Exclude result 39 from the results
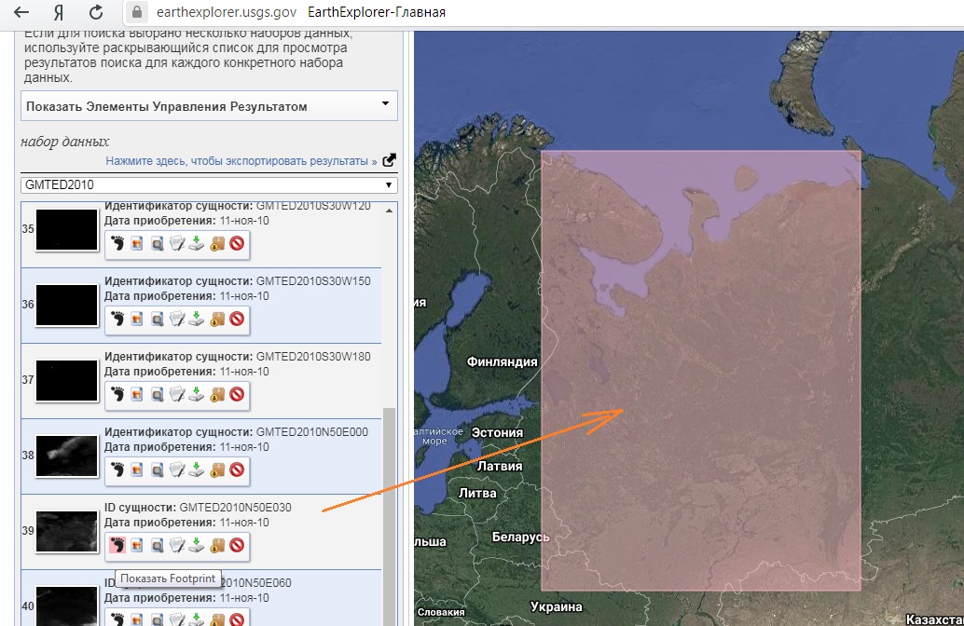The height and width of the screenshot is (626, 964). coord(237,546)
